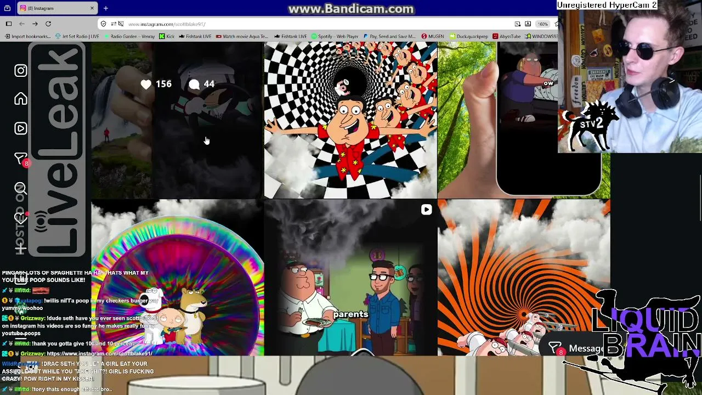Open Instagram Search from the sidebar
The image size is (702, 395).
pyautogui.click(x=21, y=189)
